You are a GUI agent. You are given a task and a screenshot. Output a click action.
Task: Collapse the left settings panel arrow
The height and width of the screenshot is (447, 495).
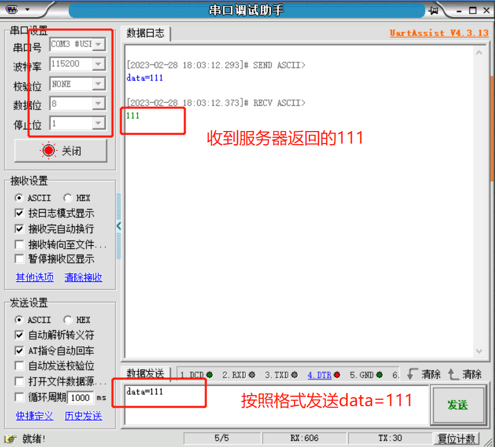[119, 226]
